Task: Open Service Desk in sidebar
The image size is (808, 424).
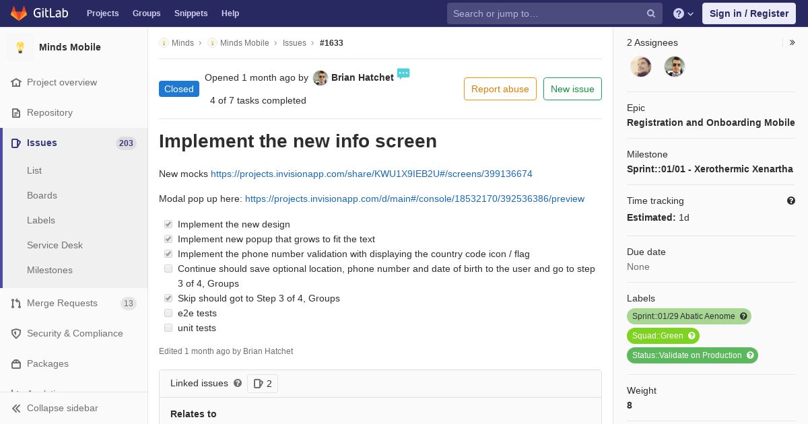Action: coord(55,245)
